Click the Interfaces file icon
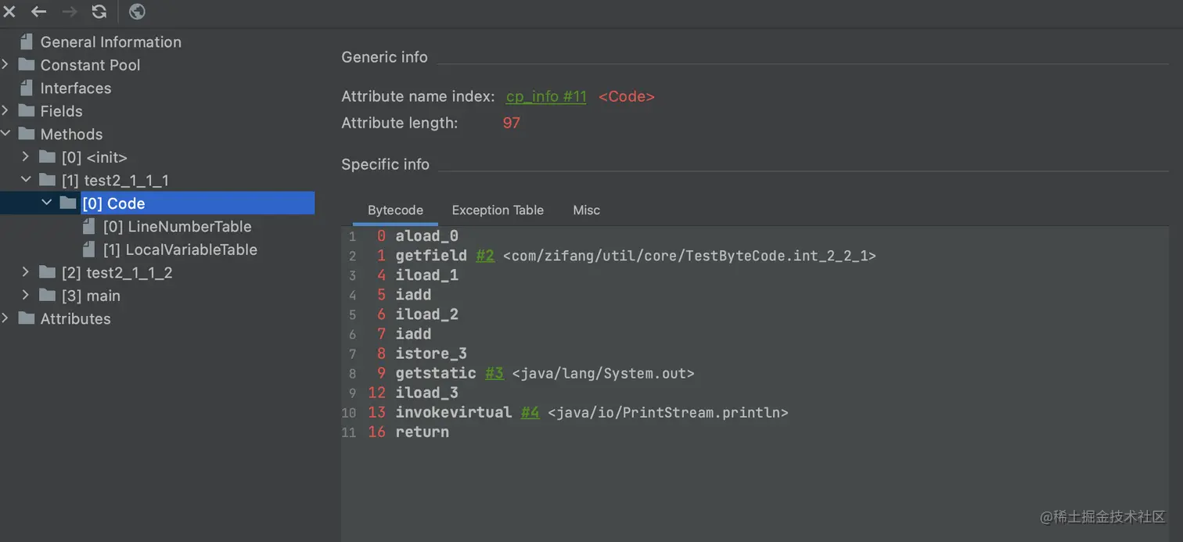The image size is (1183, 542). [x=27, y=88]
